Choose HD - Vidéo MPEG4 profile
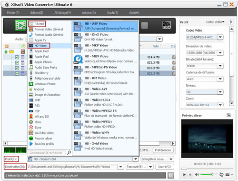Viewport: 238px width, 181px height. (106, 124)
